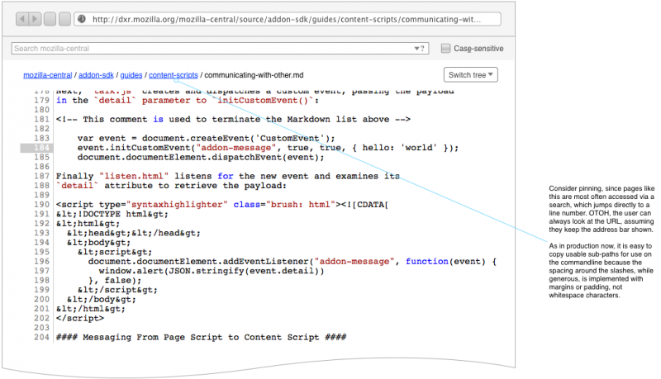Select line number 196

(x=42, y=262)
